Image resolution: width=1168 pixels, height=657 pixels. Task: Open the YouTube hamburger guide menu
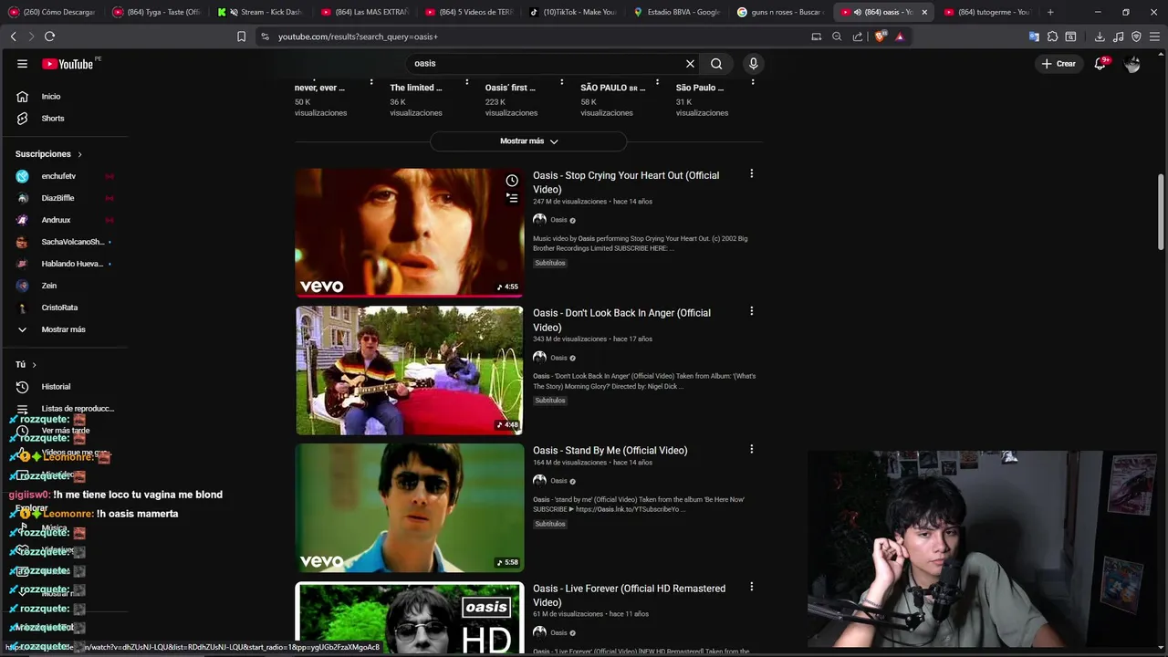pos(22,64)
